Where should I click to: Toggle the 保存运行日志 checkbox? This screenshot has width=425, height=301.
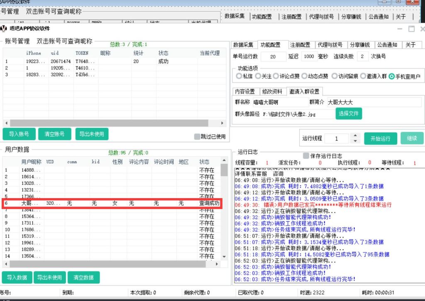[x=306, y=156]
